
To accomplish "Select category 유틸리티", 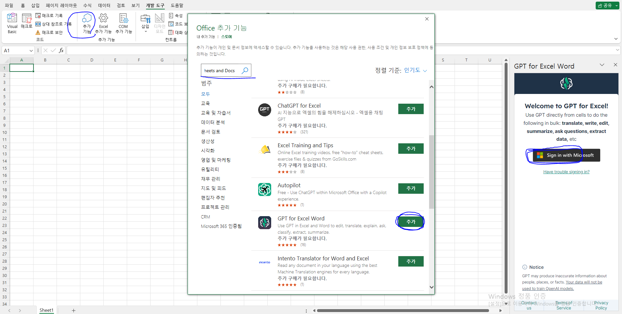I will coord(210,169).
